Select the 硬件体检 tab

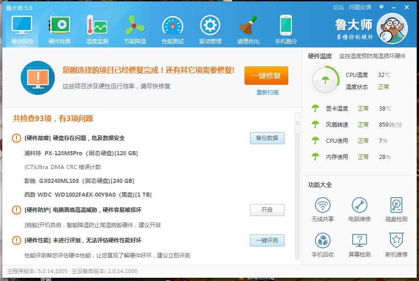tap(21, 29)
